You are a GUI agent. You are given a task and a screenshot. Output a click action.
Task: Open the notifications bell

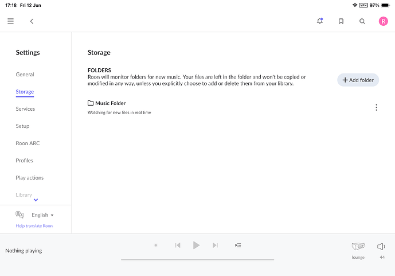[x=320, y=21]
